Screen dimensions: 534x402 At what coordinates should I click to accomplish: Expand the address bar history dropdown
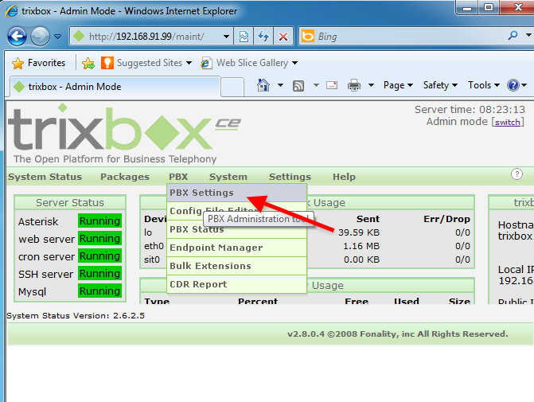coord(226,36)
